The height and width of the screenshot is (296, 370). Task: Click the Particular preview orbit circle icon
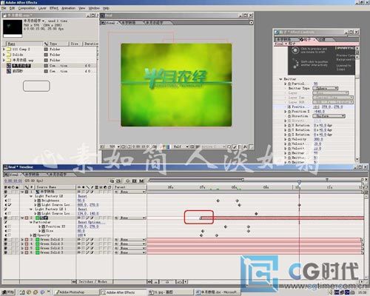click(x=295, y=50)
